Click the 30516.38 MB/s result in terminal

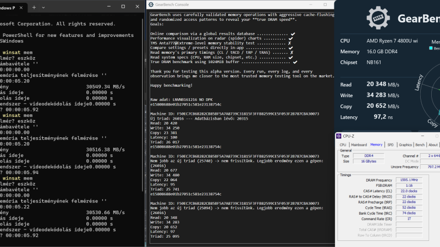tap(105, 149)
